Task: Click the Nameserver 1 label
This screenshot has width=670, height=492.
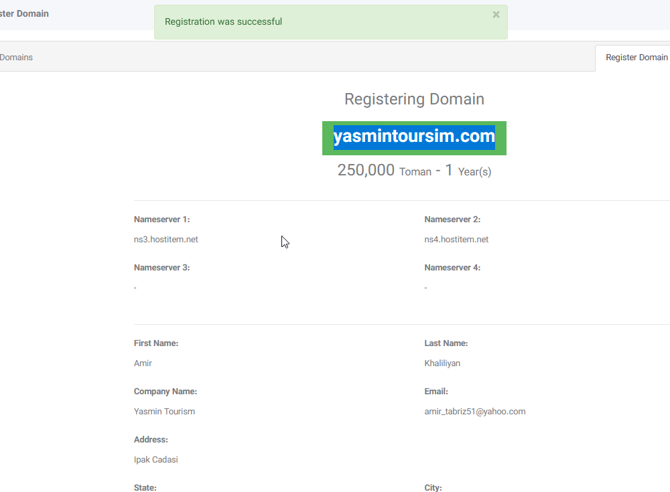Action: pyautogui.click(x=161, y=220)
